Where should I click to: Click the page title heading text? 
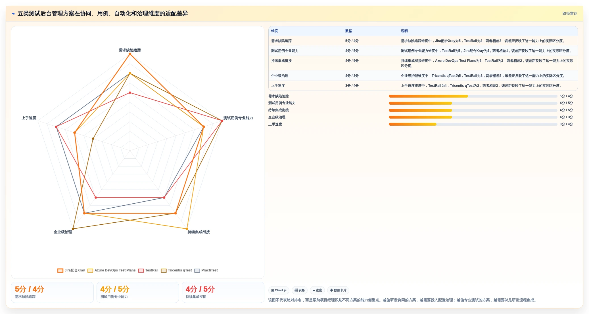click(x=103, y=14)
